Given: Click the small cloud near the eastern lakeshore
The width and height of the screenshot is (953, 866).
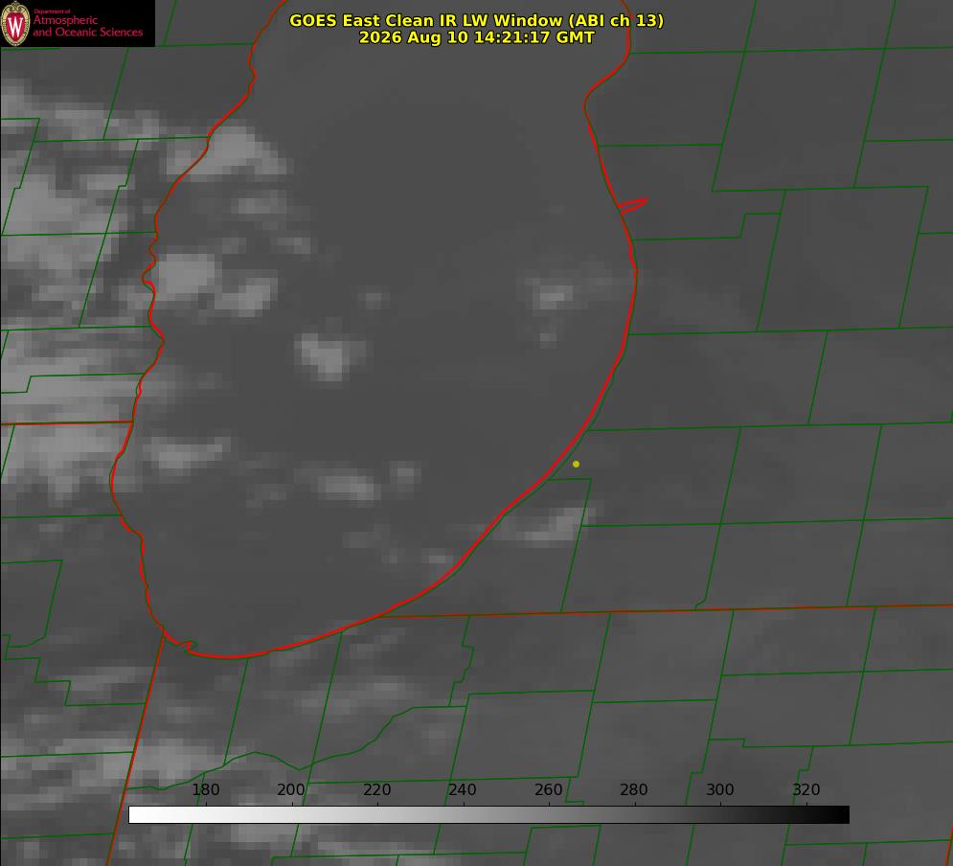Looking at the screenshot, I should tap(553, 298).
